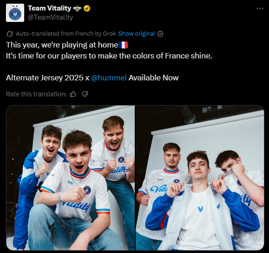Select the "Alternate Jersey 2025" post text

pyautogui.click(x=45, y=78)
